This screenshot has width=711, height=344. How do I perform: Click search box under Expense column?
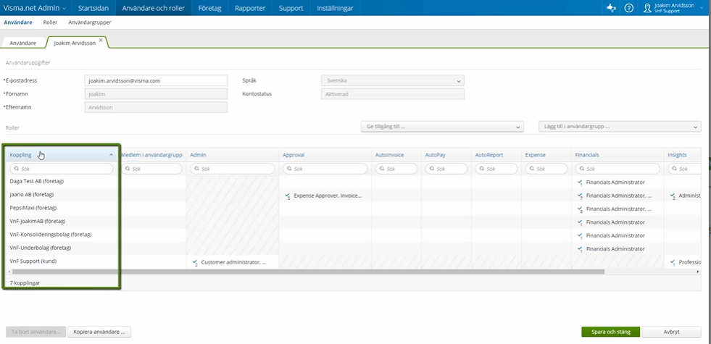click(546, 169)
